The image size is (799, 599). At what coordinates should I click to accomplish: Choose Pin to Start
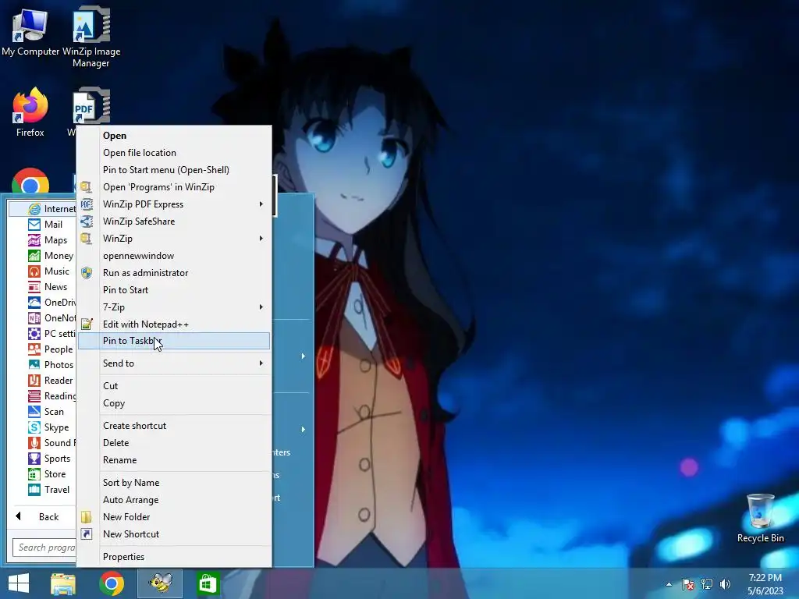point(174,290)
